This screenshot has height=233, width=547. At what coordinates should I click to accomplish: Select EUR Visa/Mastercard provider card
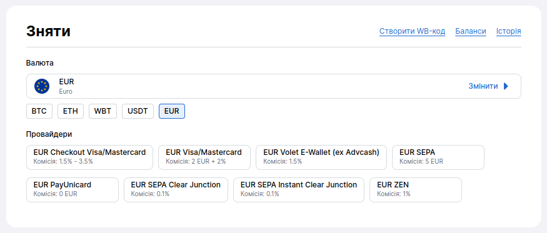click(x=204, y=157)
